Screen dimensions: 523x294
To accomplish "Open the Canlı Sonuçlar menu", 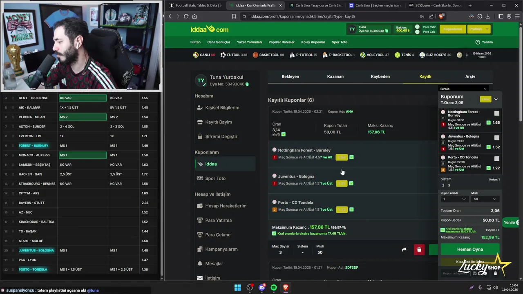I will tap(219, 42).
